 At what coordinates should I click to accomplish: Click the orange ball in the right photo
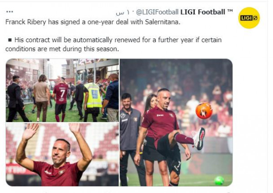click(204, 111)
